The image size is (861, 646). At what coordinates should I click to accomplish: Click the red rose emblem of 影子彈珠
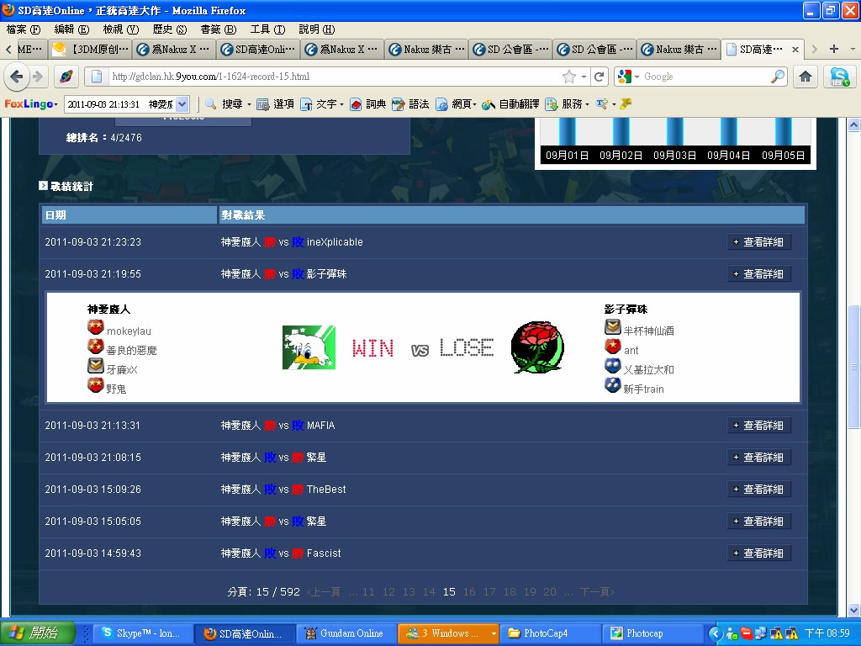point(537,347)
